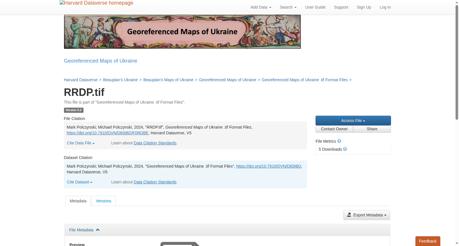Image resolution: width=459 pixels, height=246 pixels.
Task: Collapse File Metadata with chevron icon
Action: pos(98,230)
